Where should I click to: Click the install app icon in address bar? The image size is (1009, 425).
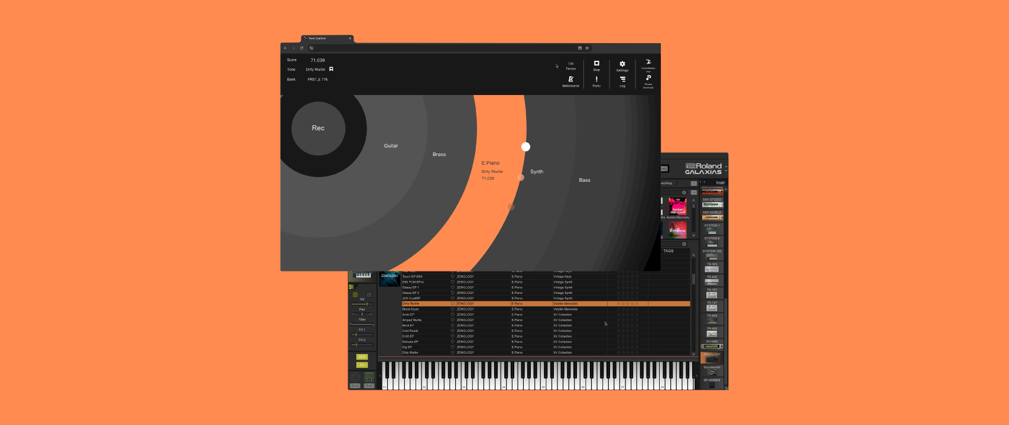(579, 48)
